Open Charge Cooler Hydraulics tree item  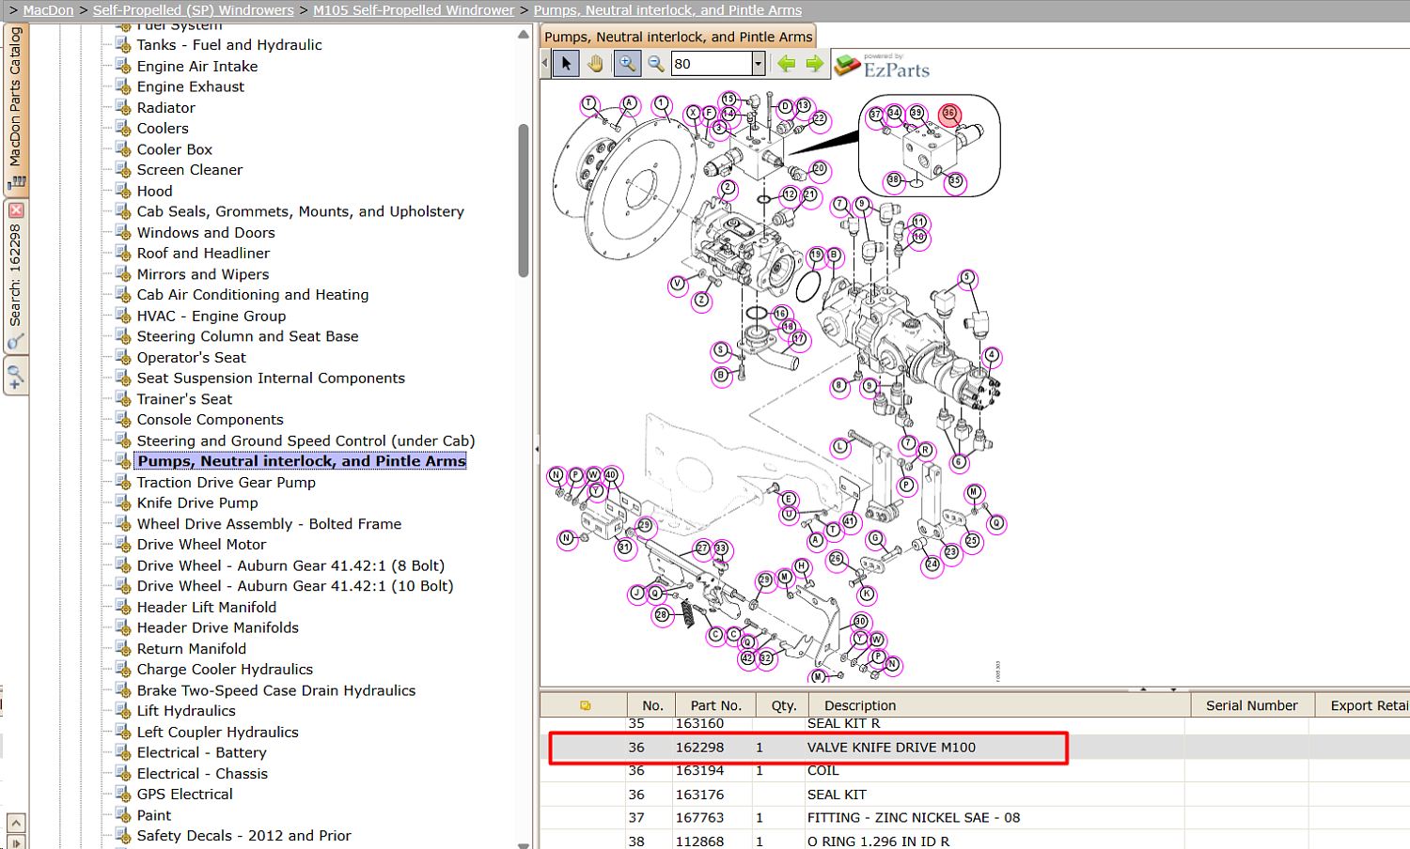pyautogui.click(x=225, y=670)
